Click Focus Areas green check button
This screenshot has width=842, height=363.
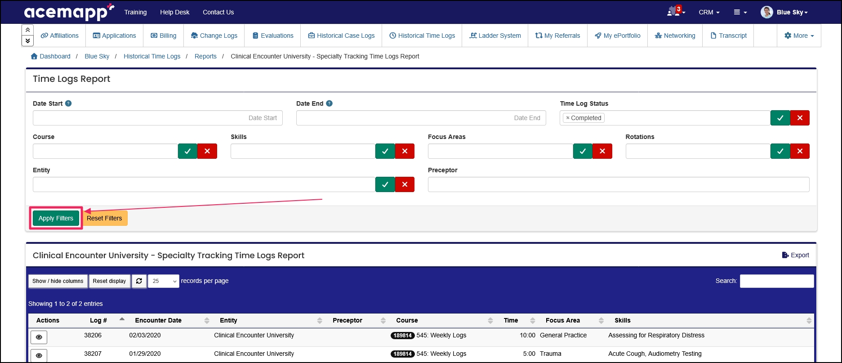583,151
